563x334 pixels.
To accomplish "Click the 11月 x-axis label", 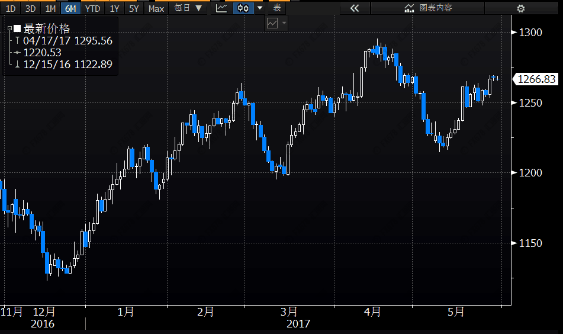I will pyautogui.click(x=11, y=311).
